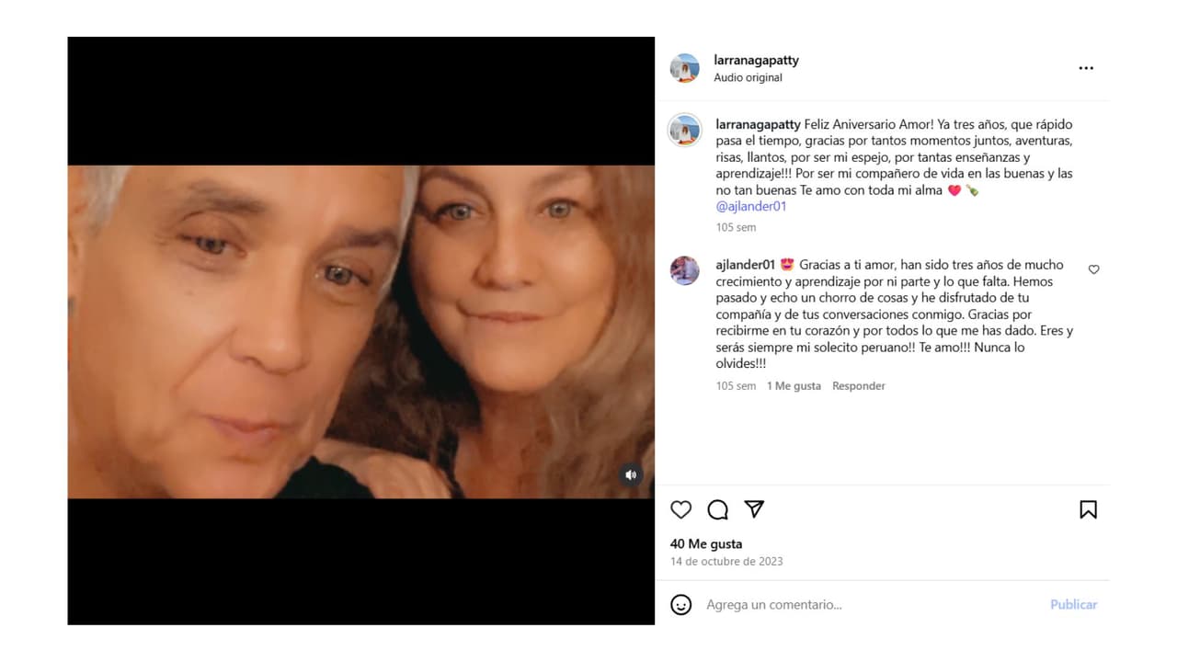Save the post with the bookmark icon
The height and width of the screenshot is (662, 1177).
(x=1088, y=509)
